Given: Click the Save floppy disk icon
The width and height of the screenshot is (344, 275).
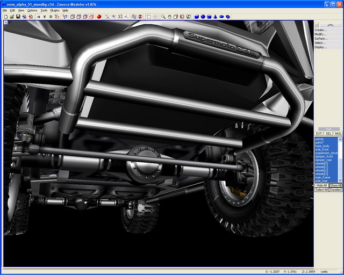Looking at the screenshot, I should pos(18,17).
